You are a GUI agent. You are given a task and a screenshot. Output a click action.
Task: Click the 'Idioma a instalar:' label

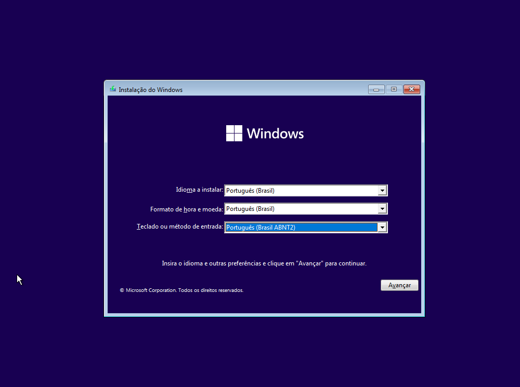click(x=199, y=190)
